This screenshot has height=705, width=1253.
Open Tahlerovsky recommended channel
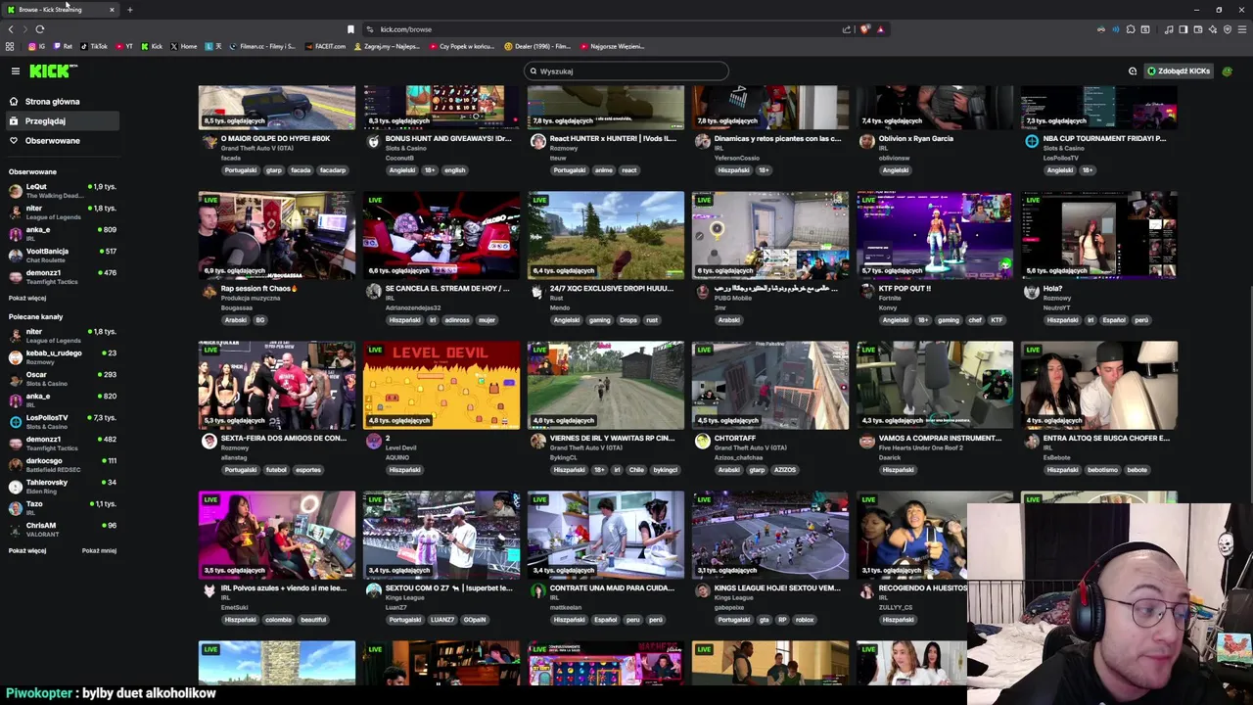point(61,486)
